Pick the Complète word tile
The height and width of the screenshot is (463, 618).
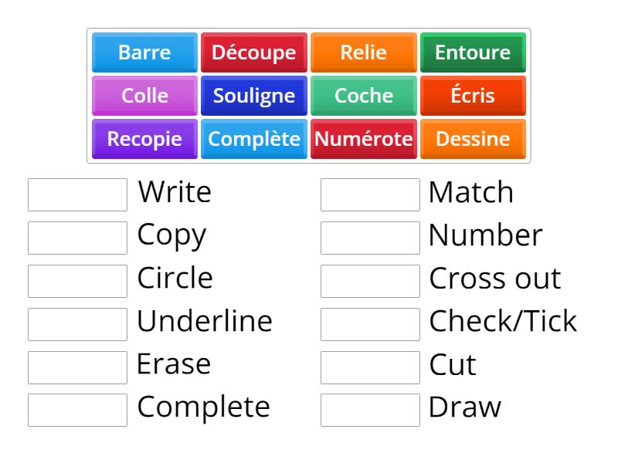[253, 139]
